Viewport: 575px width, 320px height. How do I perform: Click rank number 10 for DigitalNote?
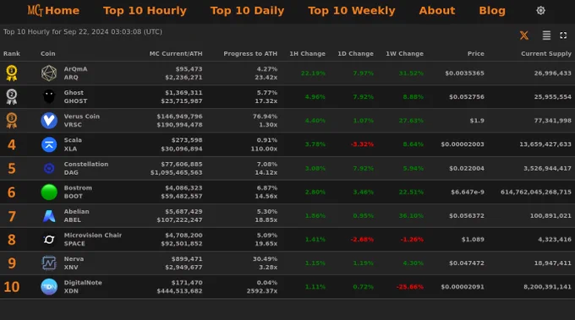(12, 287)
